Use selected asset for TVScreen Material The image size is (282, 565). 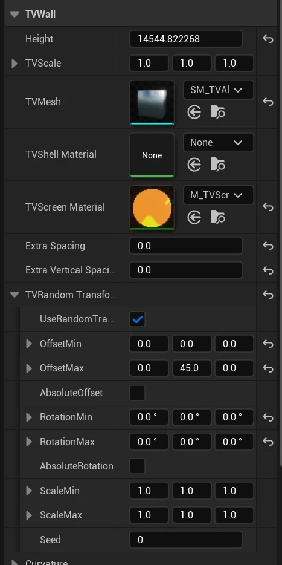[194, 218]
